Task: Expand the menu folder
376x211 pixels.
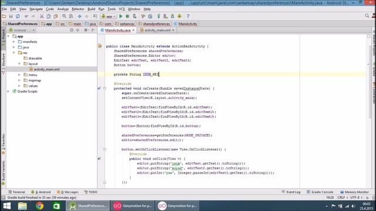Action: point(19,74)
